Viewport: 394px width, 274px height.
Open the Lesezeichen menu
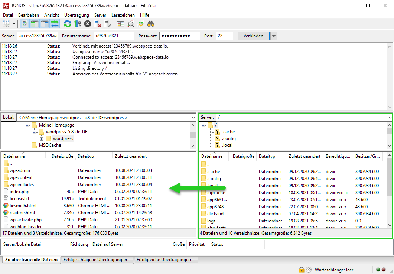(123, 15)
